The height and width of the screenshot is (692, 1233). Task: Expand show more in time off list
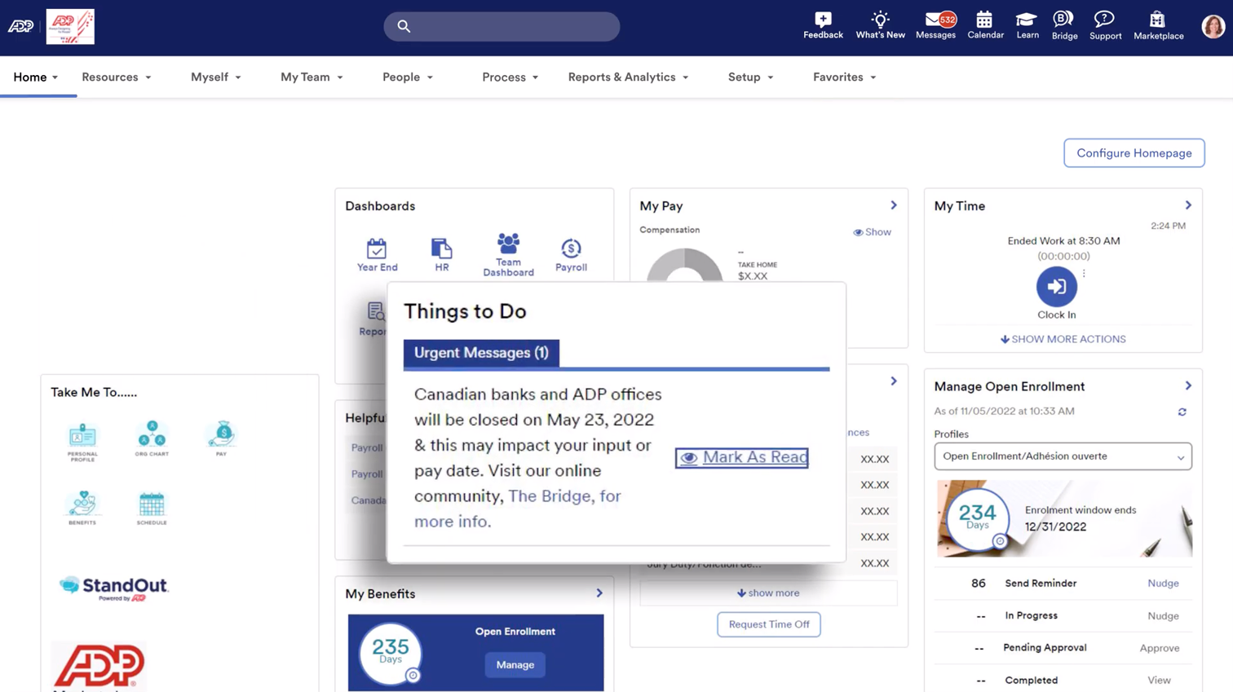[768, 593]
